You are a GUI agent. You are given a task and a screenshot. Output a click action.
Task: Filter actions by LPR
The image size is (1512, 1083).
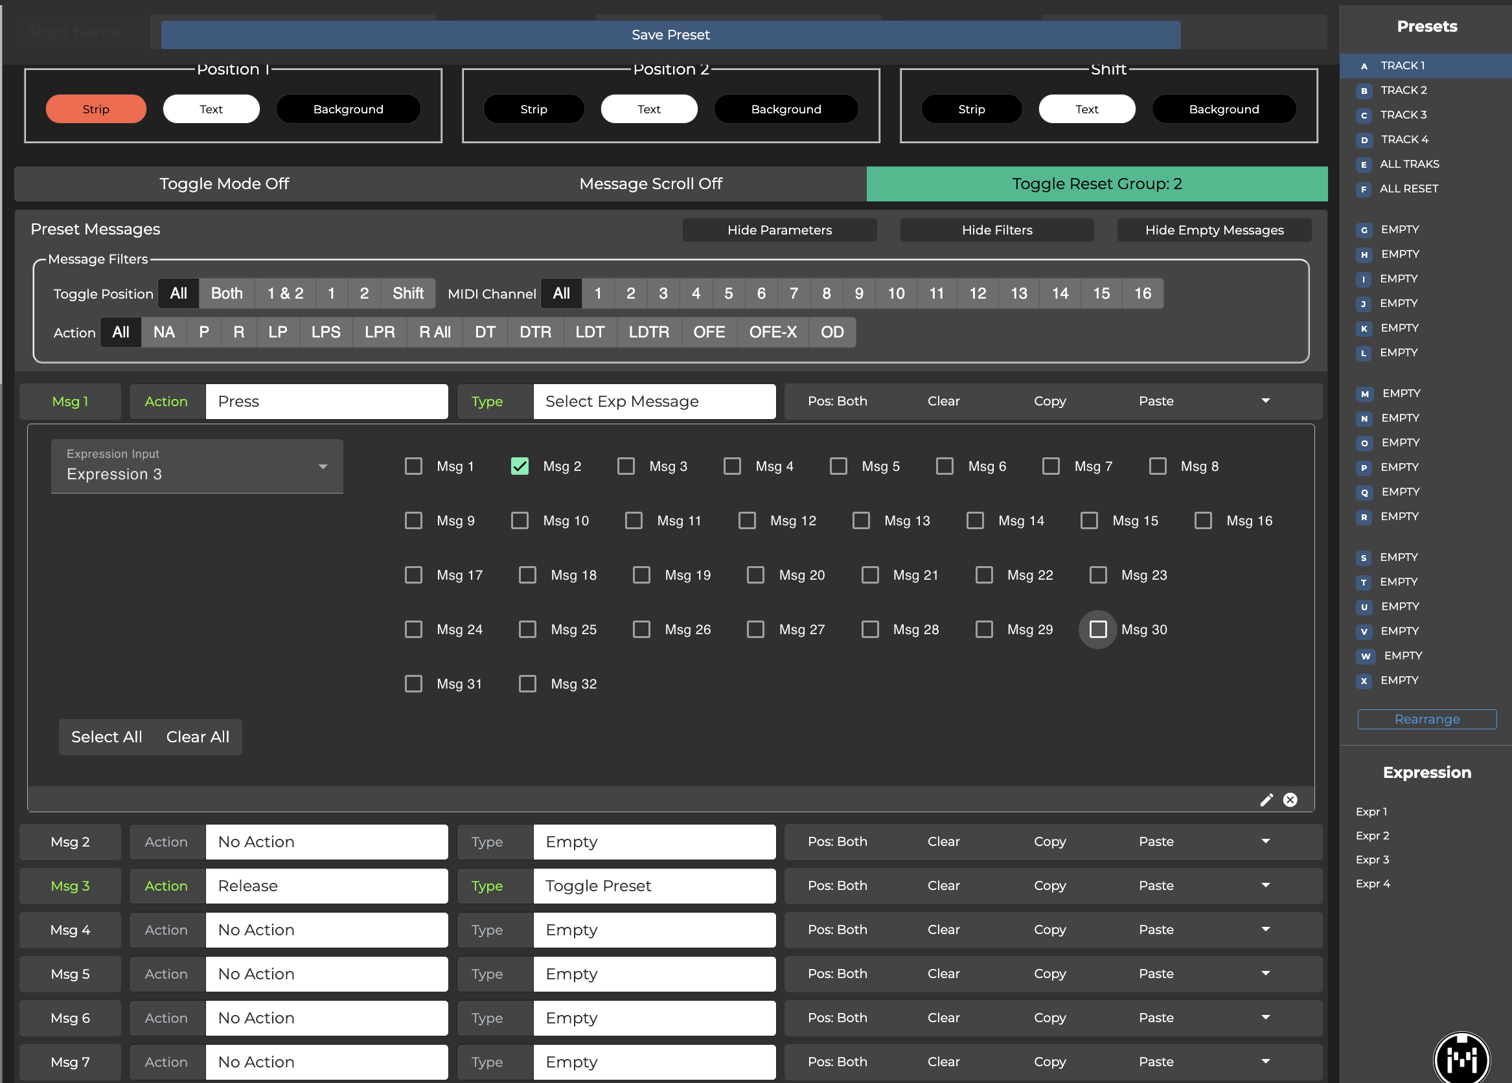[x=380, y=332]
